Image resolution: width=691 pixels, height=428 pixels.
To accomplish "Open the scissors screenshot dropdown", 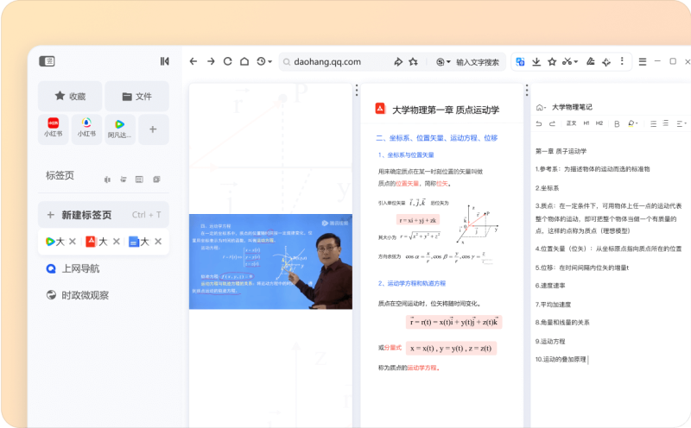I will pyautogui.click(x=569, y=61).
